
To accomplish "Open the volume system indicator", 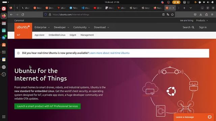I will coord(208,2).
